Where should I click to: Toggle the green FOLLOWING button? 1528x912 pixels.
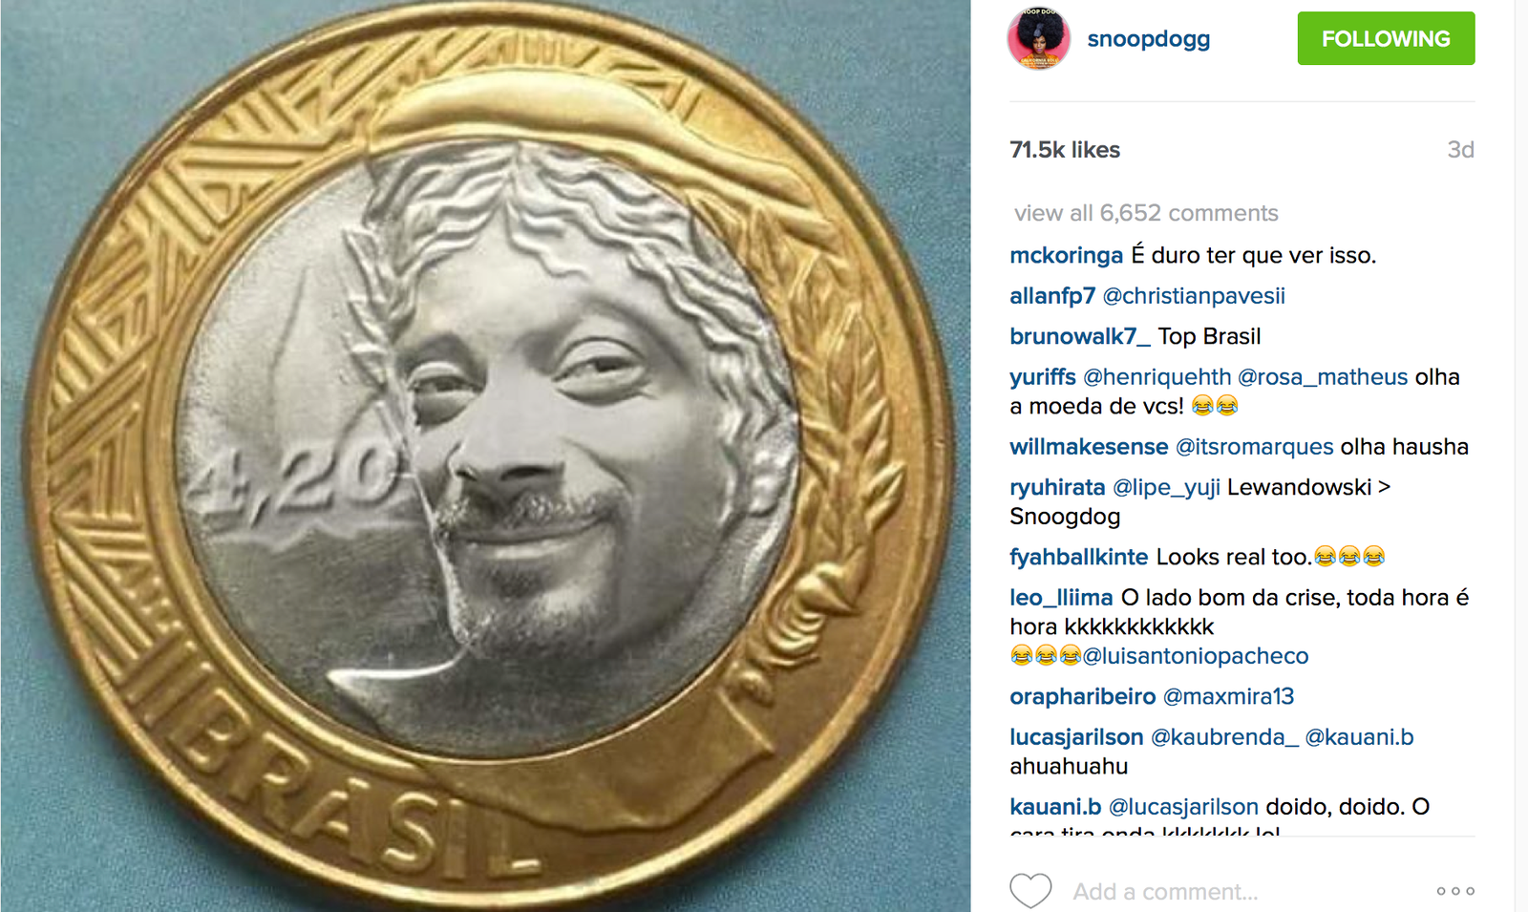click(1386, 38)
